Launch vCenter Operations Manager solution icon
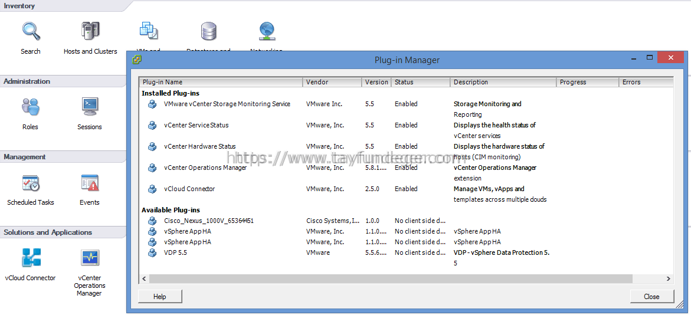Screen dimensions: 691x315 tap(90, 258)
